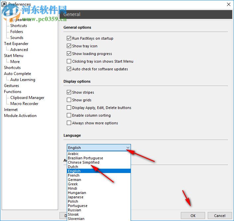Screen dimensions: 234x221
Task: Select Auto Learning tree item
Action: pyautogui.click(x=23, y=80)
